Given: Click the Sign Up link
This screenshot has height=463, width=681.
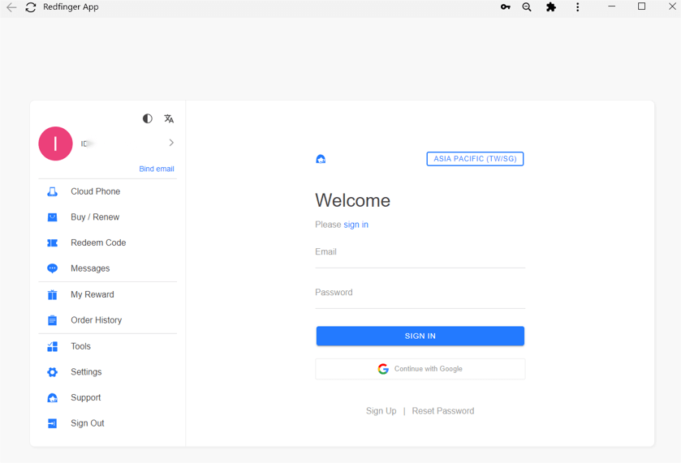Looking at the screenshot, I should click(381, 411).
